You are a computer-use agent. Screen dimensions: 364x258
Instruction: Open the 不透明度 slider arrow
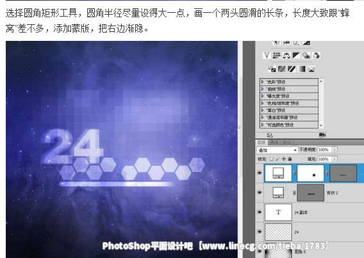(335, 149)
